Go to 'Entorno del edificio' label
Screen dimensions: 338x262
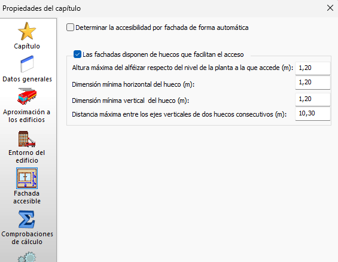pyautogui.click(x=27, y=157)
